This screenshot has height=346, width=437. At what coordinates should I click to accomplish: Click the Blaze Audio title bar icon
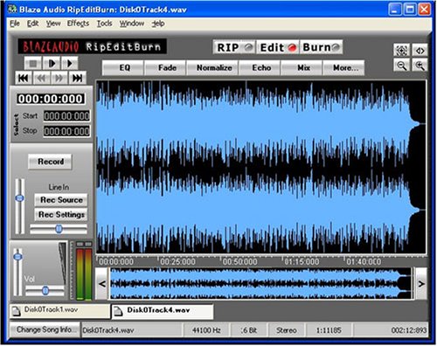coord(12,10)
